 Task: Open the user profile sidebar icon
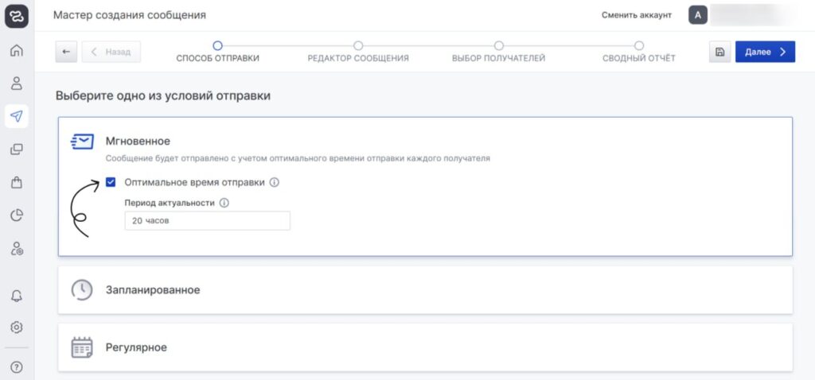coord(16,83)
